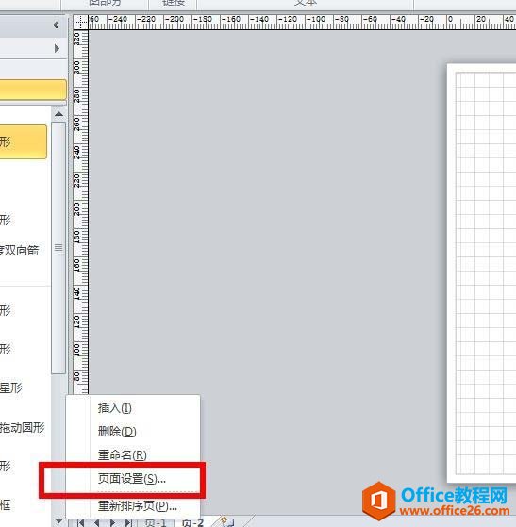Collapse the shapes pane with left chevron
This screenshot has height=527, width=516.
point(56,25)
